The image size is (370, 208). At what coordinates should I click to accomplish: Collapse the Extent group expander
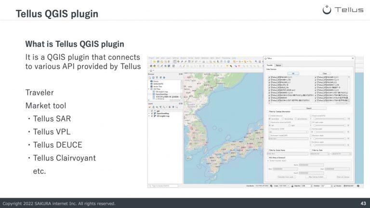pos(268,161)
